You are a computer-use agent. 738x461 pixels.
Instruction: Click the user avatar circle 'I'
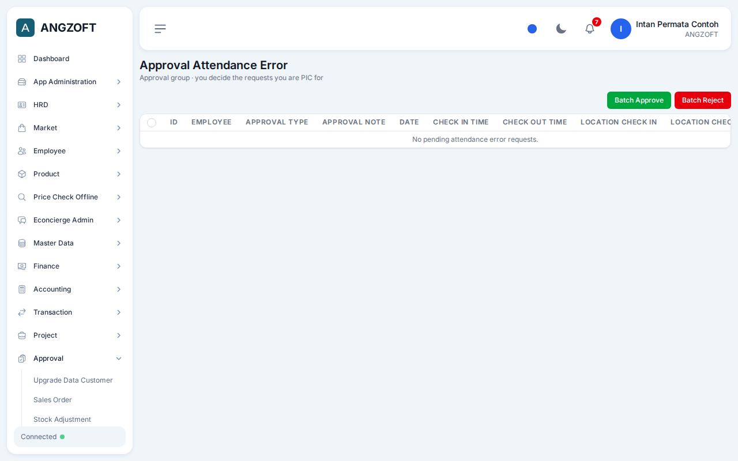(621, 29)
